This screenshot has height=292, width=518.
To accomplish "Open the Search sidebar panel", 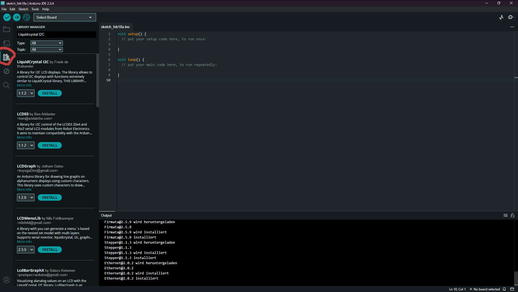I will (x=6, y=85).
